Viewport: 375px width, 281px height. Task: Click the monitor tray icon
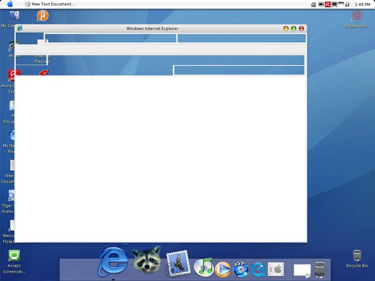click(x=334, y=4)
